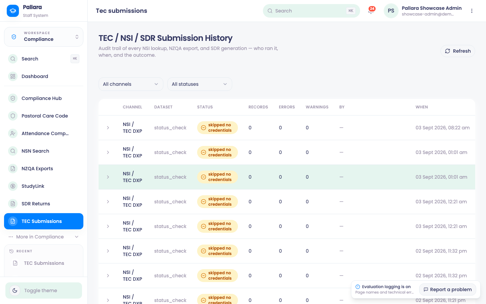The height and width of the screenshot is (304, 486).
Task: Click the Evaluation logging info icon
Action: [x=358, y=287]
